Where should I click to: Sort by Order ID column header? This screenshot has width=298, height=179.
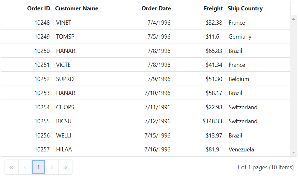tap(39, 8)
